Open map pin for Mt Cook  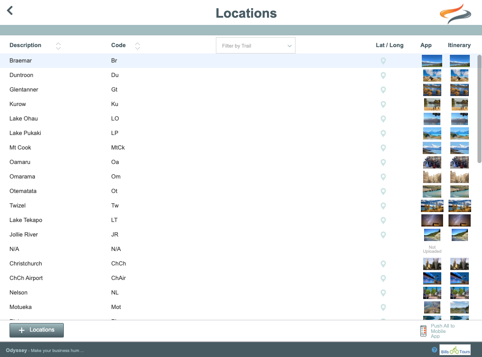click(x=383, y=148)
